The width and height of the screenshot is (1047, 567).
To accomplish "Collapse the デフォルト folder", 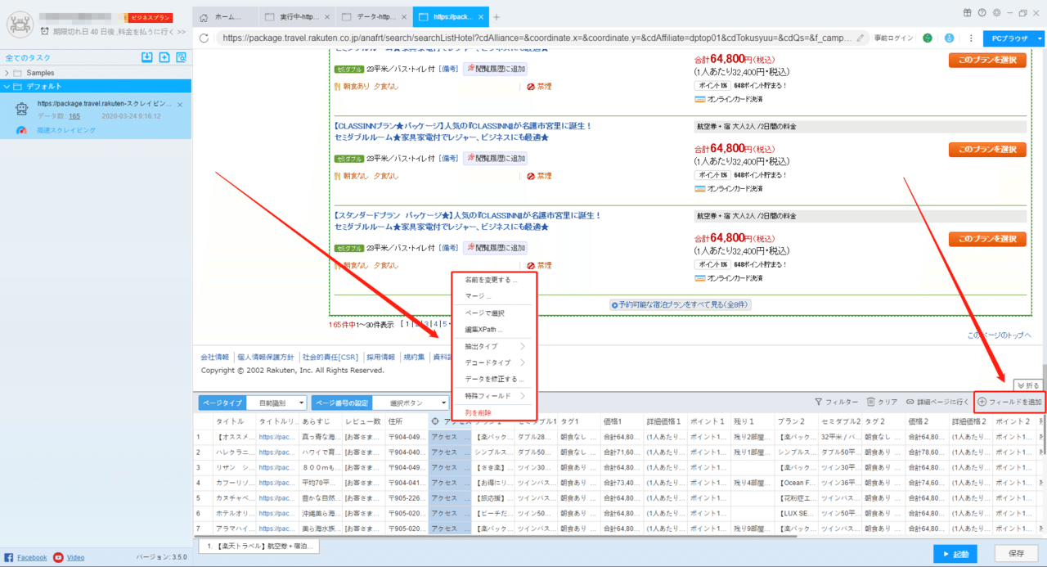I will (x=7, y=86).
